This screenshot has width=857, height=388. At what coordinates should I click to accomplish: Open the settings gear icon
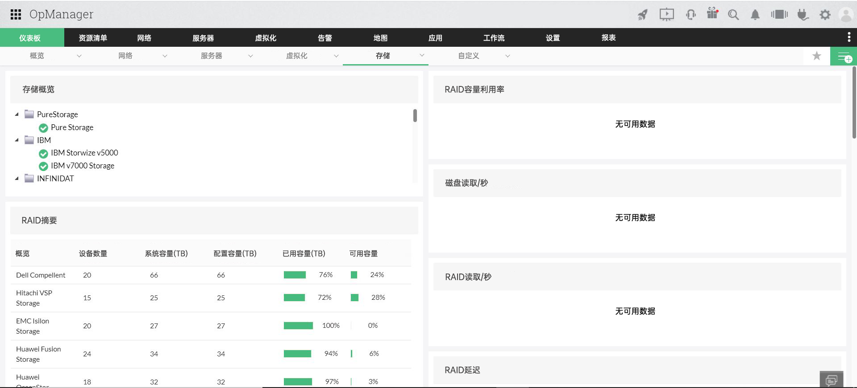click(x=825, y=15)
